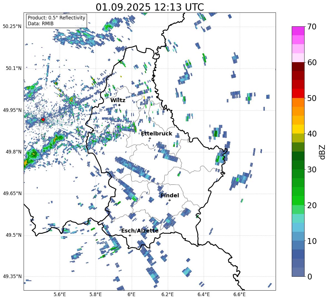The image size is (329, 300).
Task: Click the colorbar tick label 60
Action: coord(312,62)
